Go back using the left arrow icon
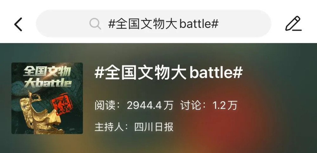 pos(18,24)
